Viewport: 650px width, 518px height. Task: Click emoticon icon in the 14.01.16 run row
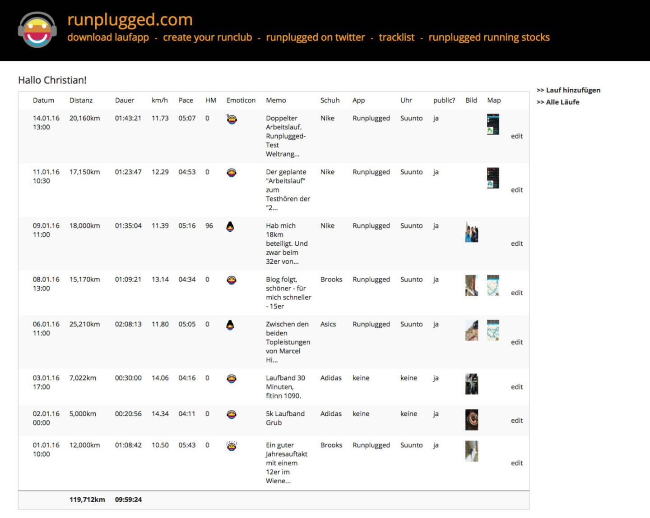coord(232,119)
